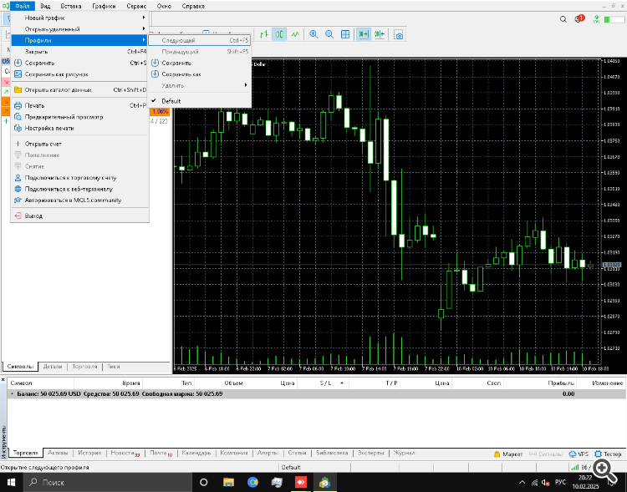
Task: Take a chart screenshot with camera icon
Action: (x=398, y=35)
